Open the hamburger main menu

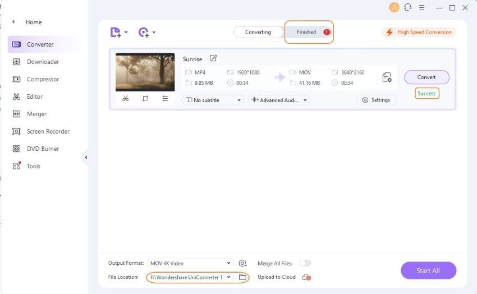pyautogui.click(x=421, y=8)
